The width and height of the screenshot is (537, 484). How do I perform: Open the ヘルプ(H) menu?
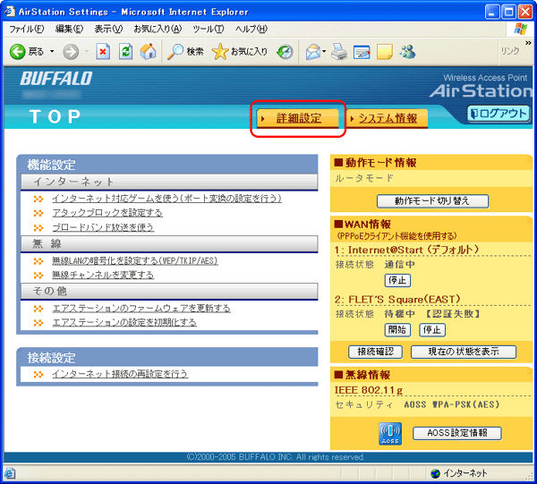point(251,30)
